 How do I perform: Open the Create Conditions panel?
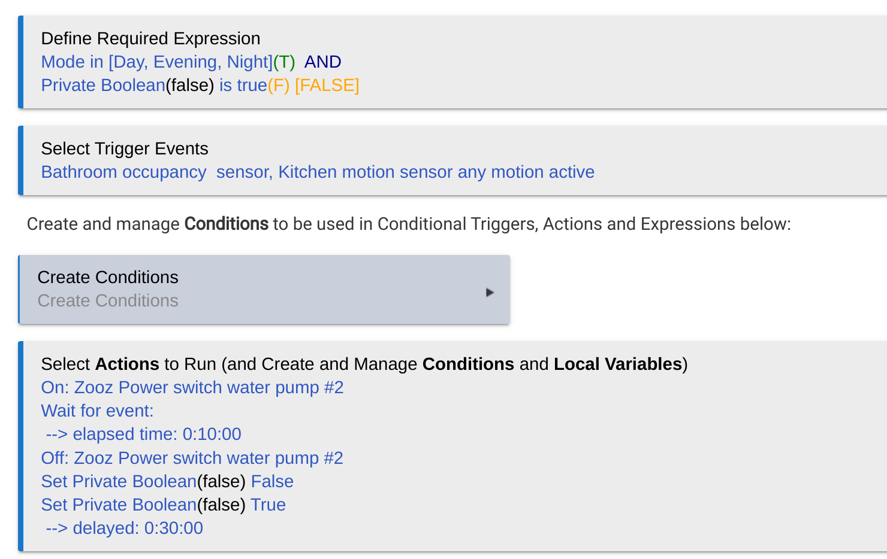point(264,290)
